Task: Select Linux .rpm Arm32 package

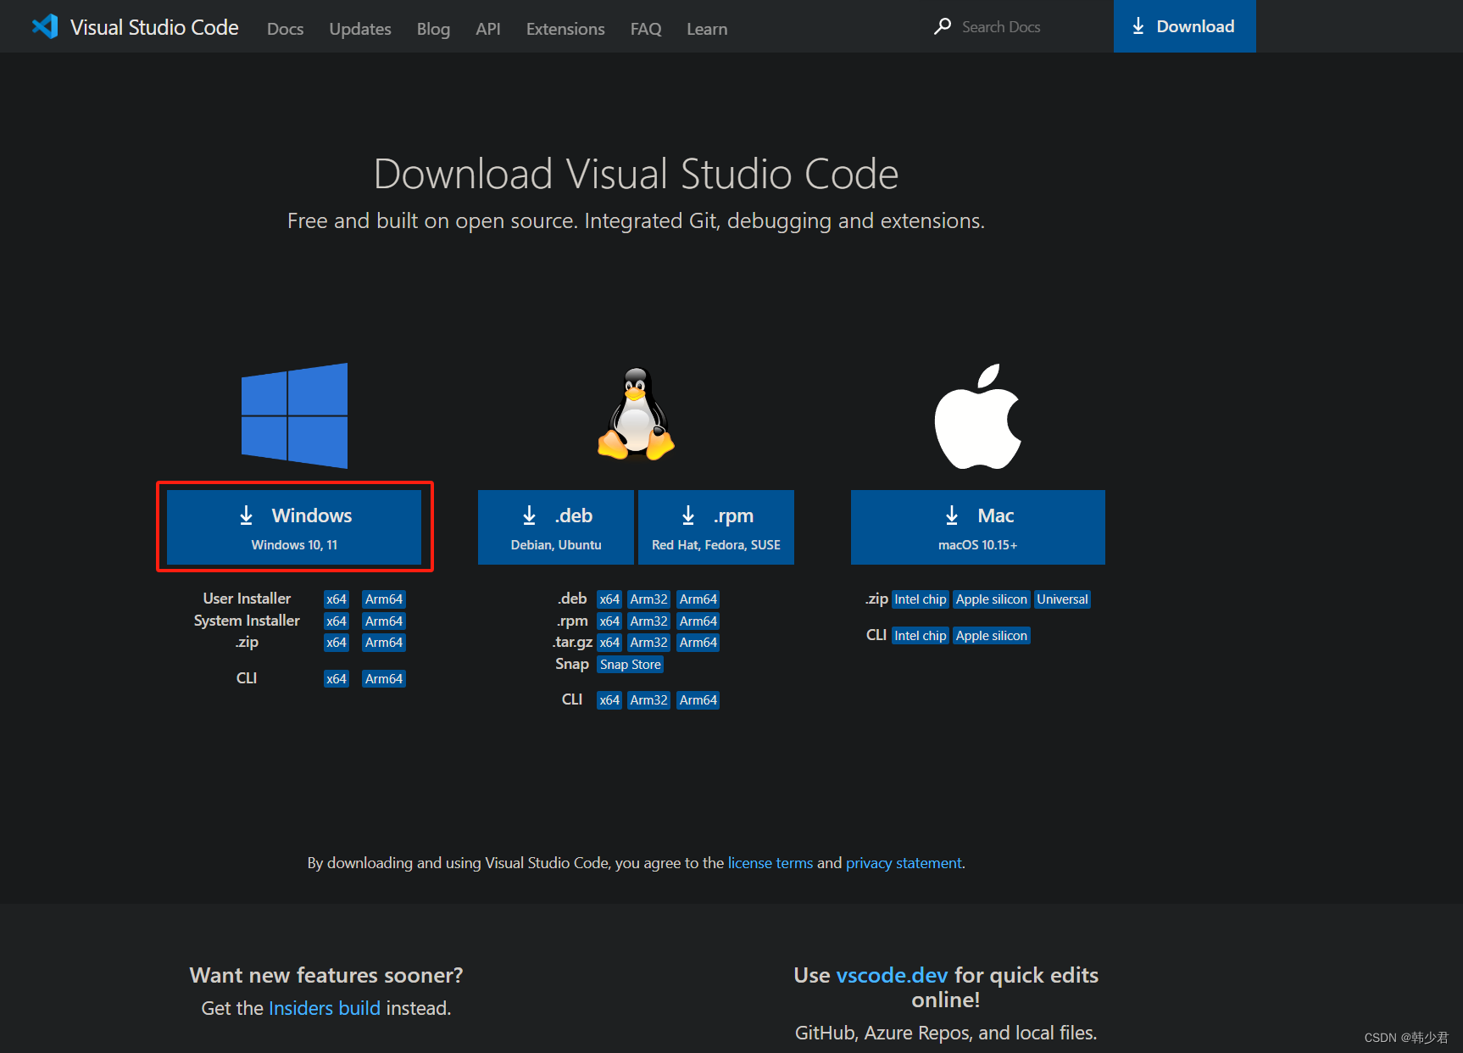Action: [649, 621]
